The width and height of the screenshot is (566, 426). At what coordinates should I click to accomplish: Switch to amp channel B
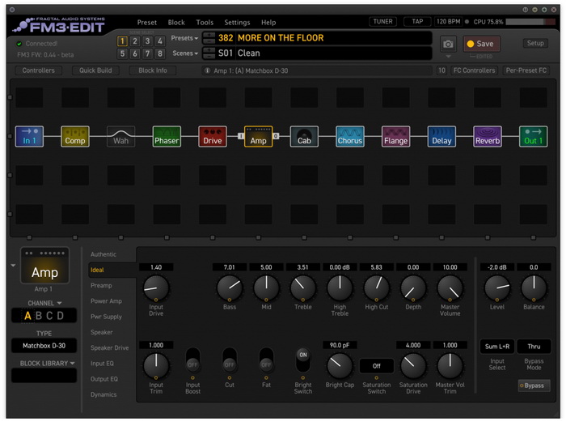[x=39, y=316]
